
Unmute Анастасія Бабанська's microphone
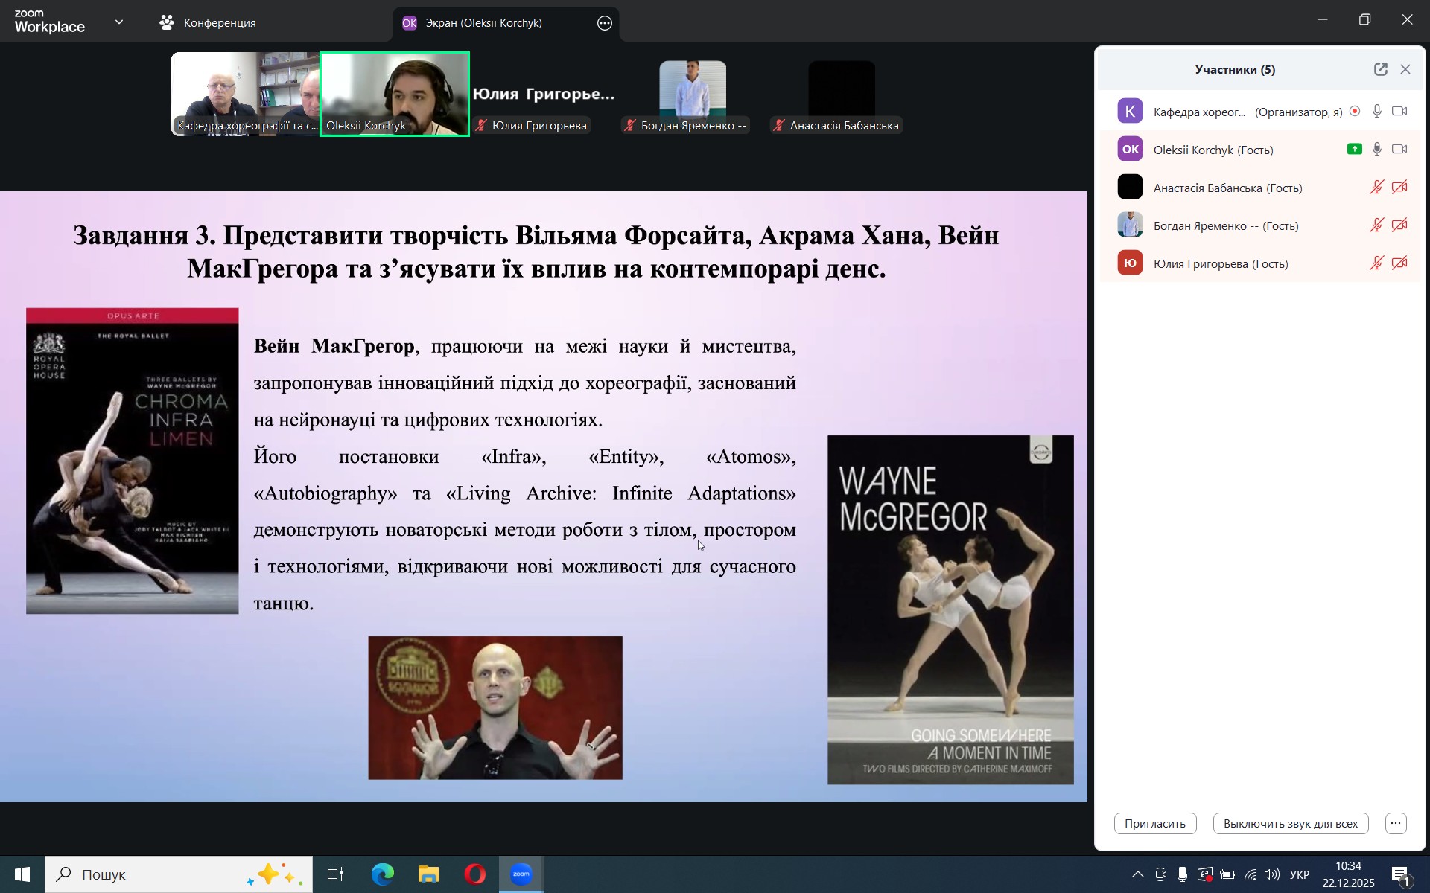1376,188
